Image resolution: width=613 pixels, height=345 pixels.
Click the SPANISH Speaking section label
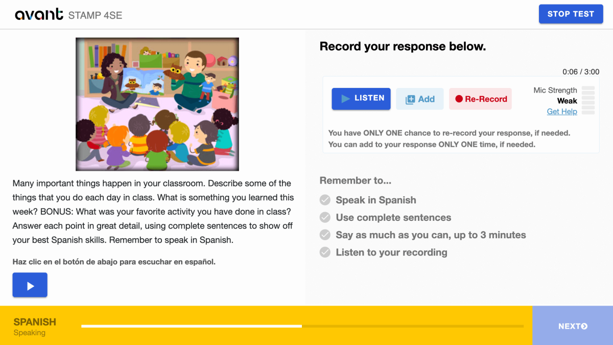pos(35,327)
